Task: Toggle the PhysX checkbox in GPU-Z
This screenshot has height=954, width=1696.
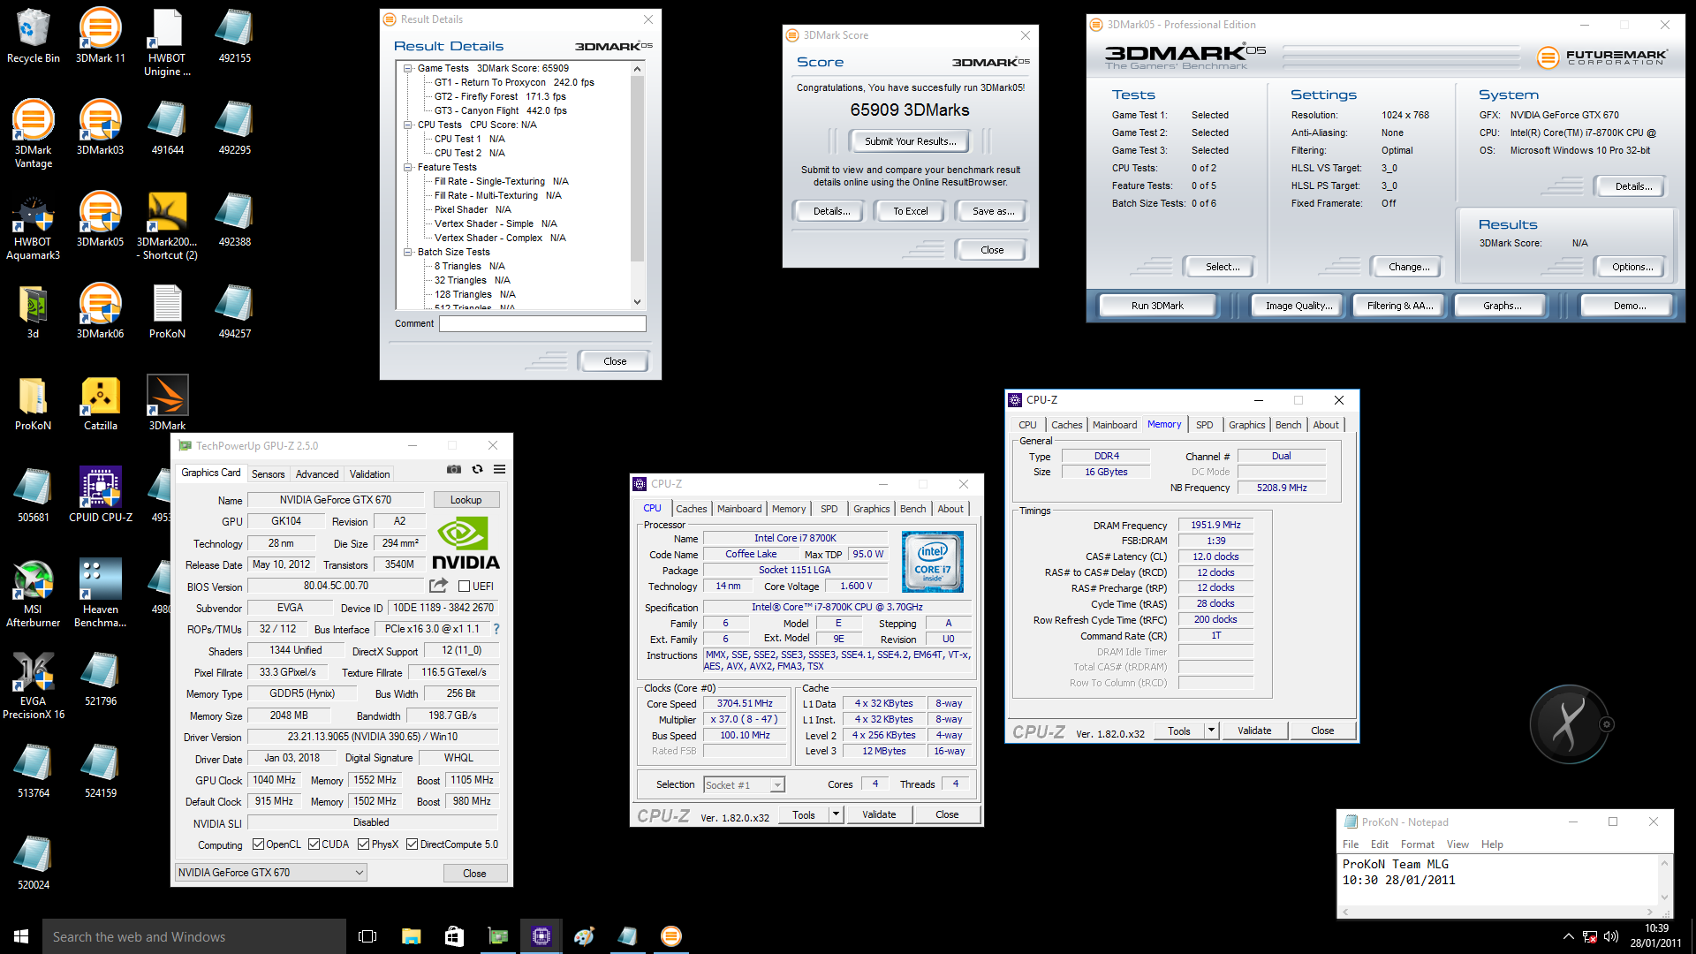Action: click(x=363, y=844)
